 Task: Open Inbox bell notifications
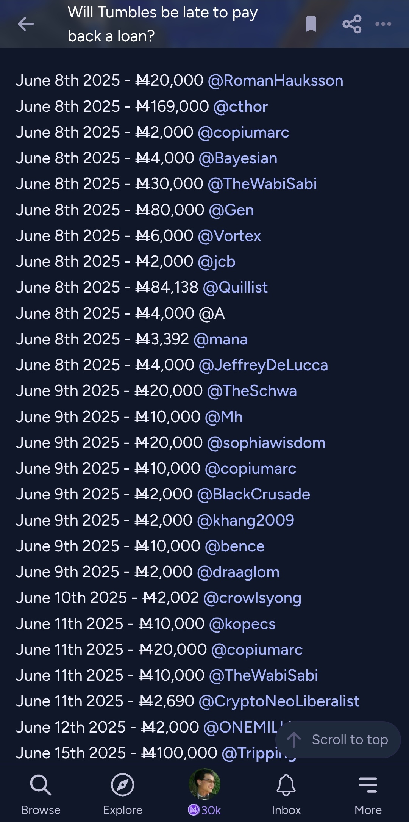tap(286, 785)
